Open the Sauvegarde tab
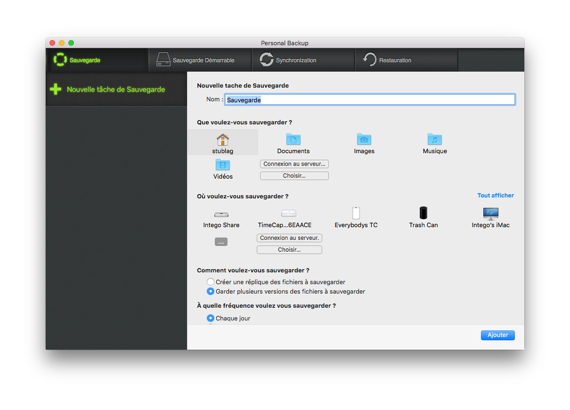This screenshot has width=570, height=410. (x=97, y=60)
